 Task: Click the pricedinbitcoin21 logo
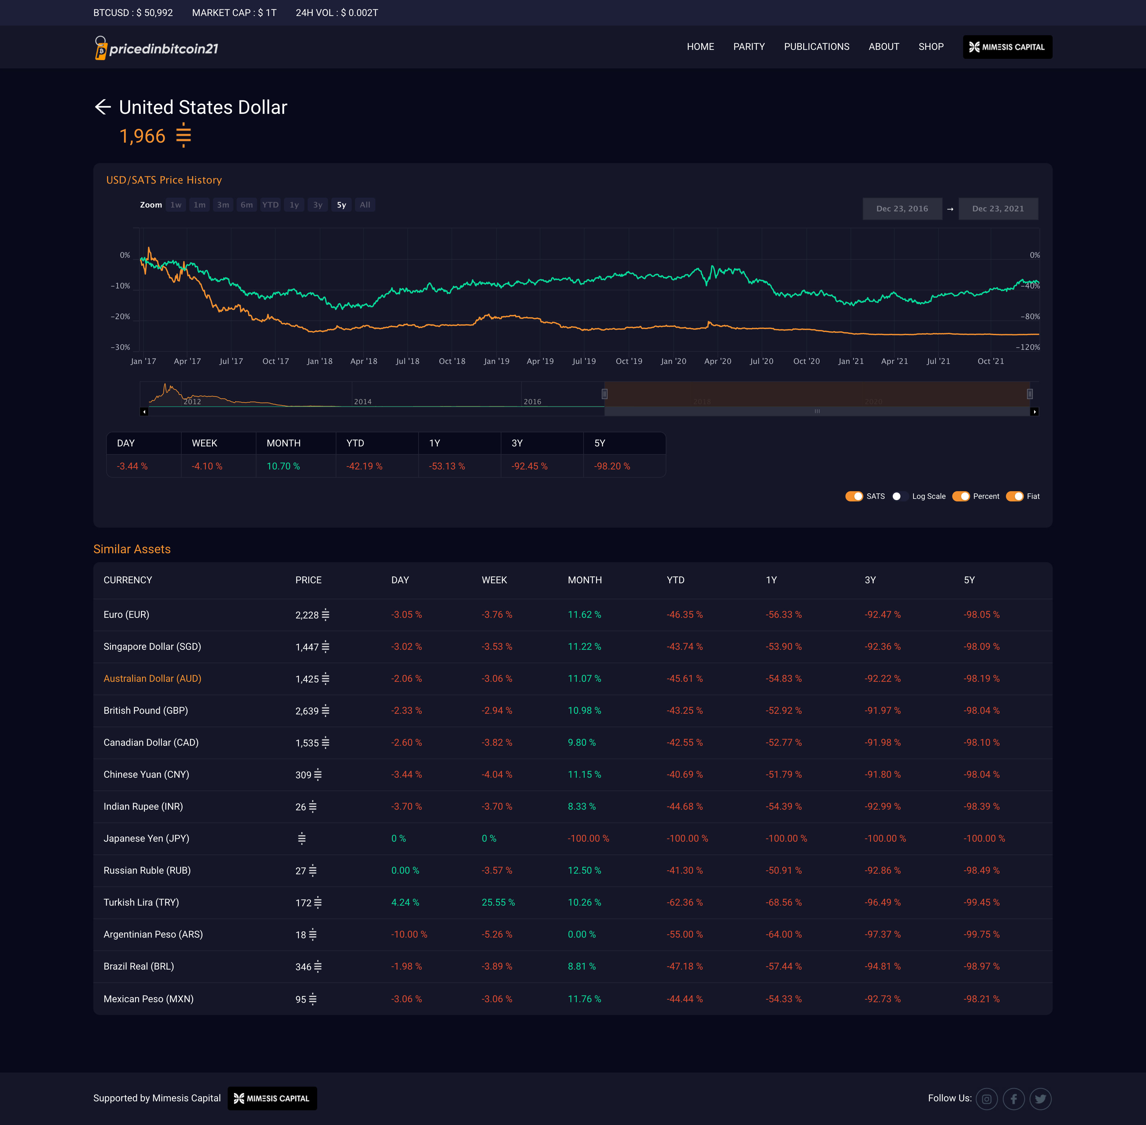pyautogui.click(x=157, y=48)
